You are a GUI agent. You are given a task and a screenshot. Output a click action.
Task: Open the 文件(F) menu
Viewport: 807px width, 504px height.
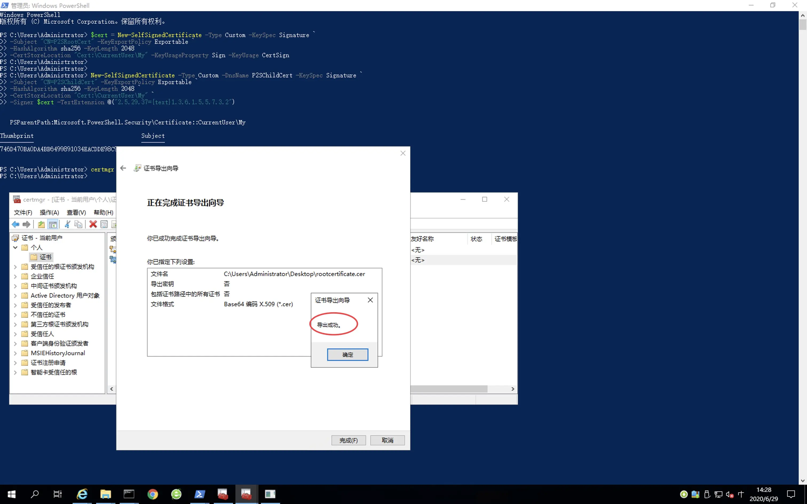click(23, 212)
